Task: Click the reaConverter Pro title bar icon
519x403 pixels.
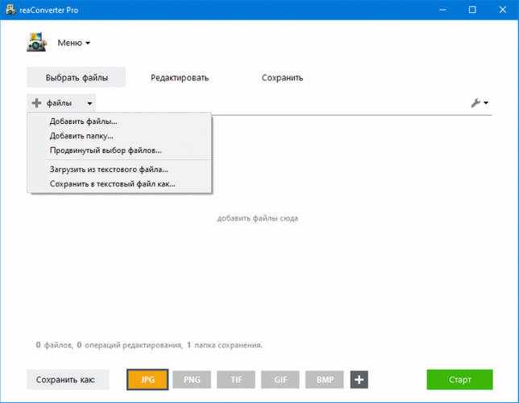Action: coord(10,10)
